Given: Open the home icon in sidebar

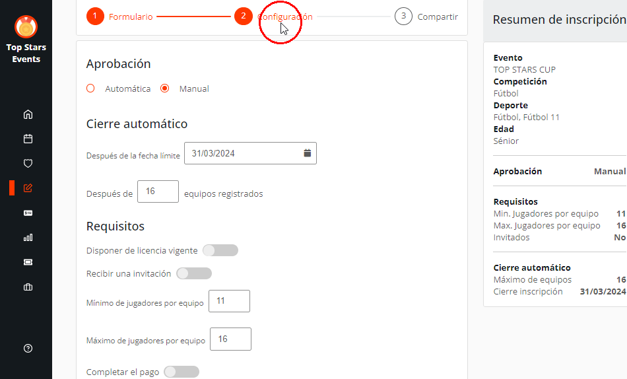Looking at the screenshot, I should (x=28, y=114).
